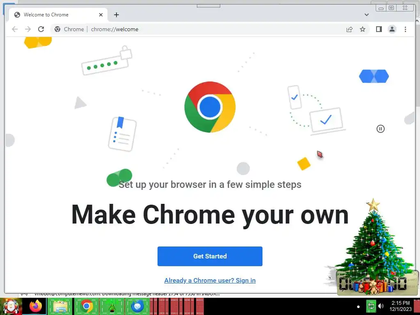This screenshot has height=315, width=420.
Task: Bookmark this tab with the star
Action: (x=363, y=29)
